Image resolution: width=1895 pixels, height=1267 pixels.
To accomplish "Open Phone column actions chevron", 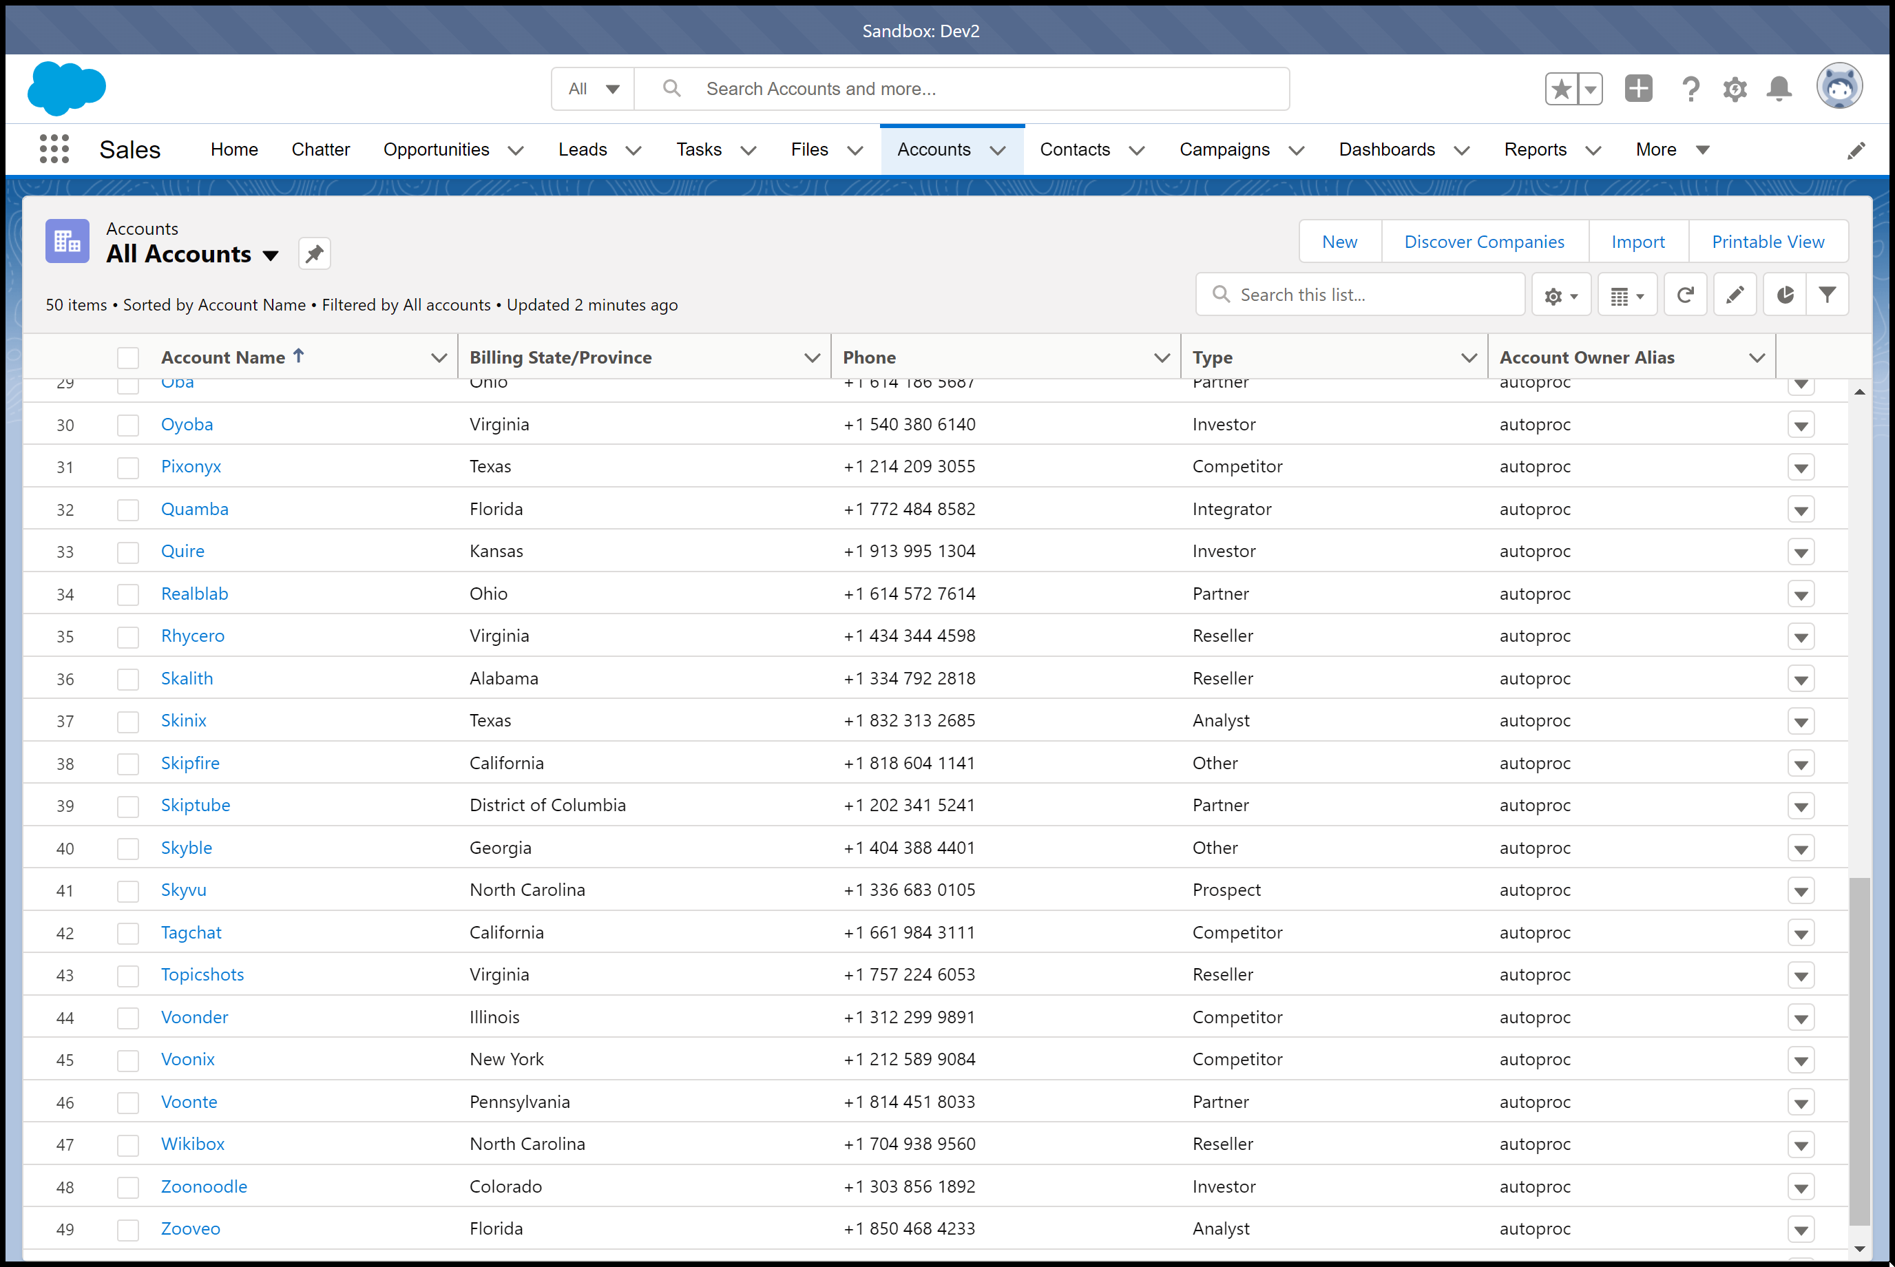I will [x=1162, y=358].
